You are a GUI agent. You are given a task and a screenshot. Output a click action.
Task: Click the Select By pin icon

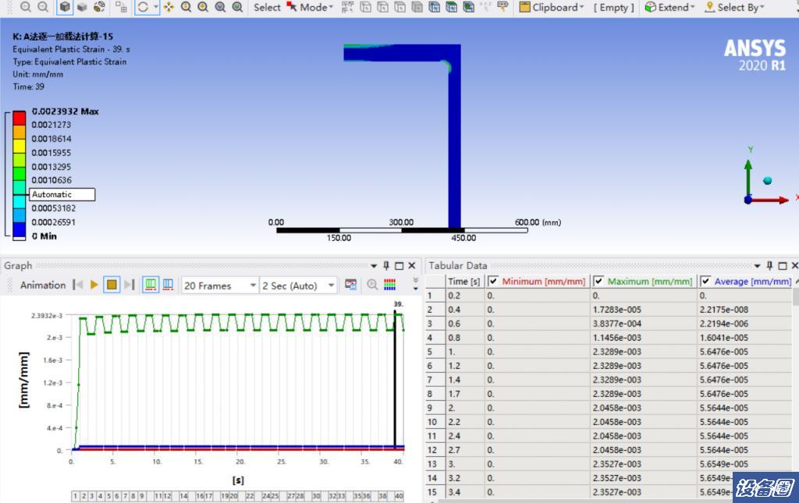click(x=709, y=7)
